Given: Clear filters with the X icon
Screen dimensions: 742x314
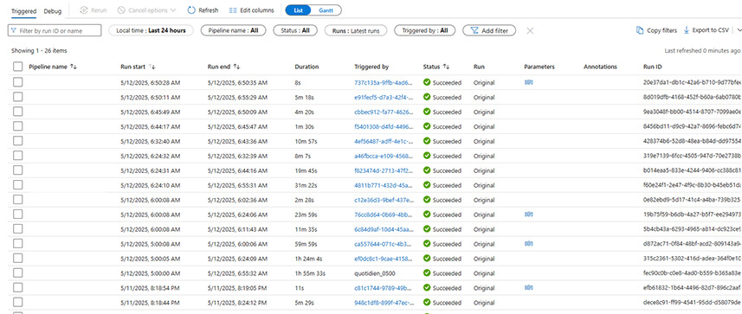Looking at the screenshot, I should click(530, 31).
